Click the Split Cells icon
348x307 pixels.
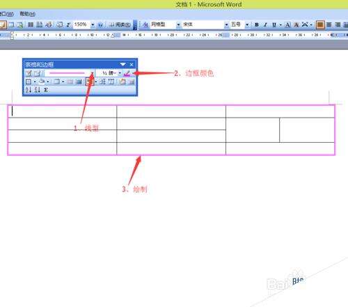pyautogui.click(x=79, y=81)
